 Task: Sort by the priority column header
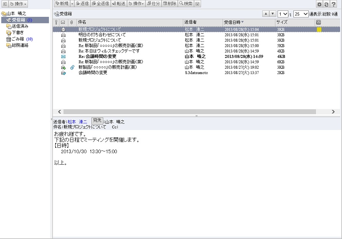tap(56, 22)
